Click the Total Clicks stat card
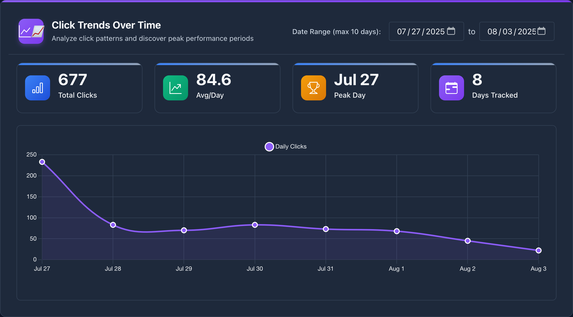573x317 pixels. point(79,88)
